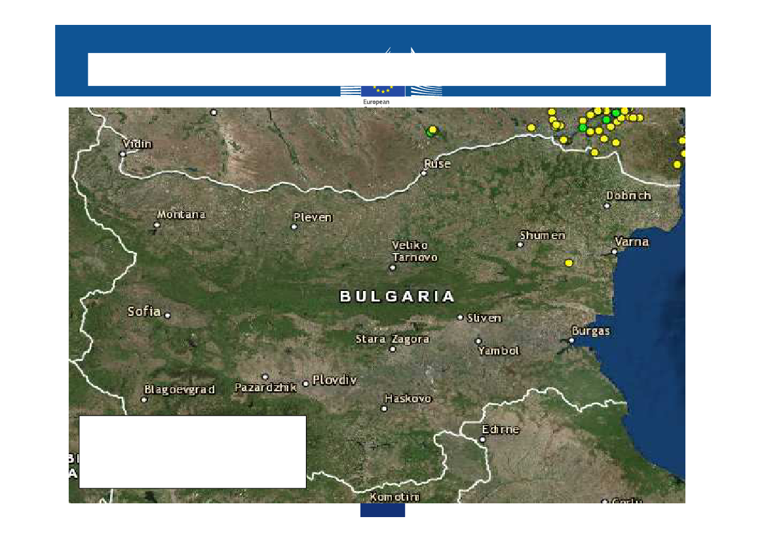Select the Stara Zagora city marker
The width and height of the screenshot is (766, 542).
(x=393, y=349)
